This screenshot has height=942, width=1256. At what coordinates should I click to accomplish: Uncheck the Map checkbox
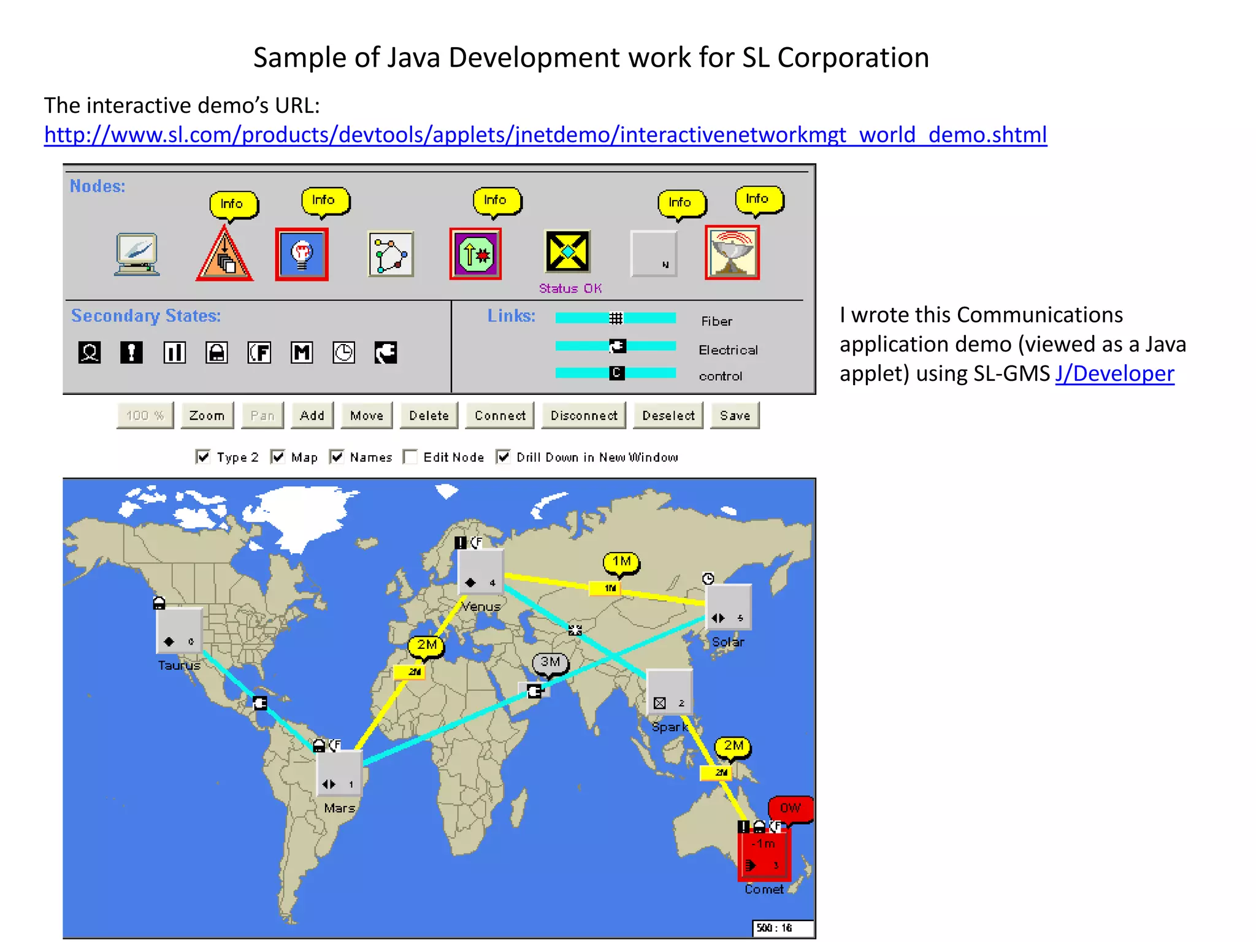[278, 457]
